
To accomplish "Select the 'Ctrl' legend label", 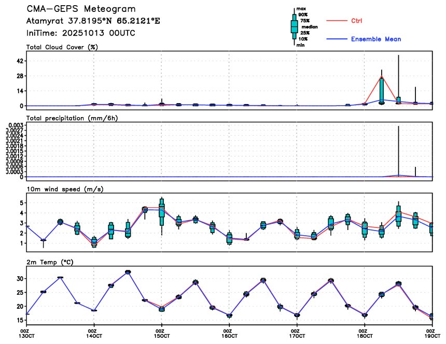I will 357,21.
